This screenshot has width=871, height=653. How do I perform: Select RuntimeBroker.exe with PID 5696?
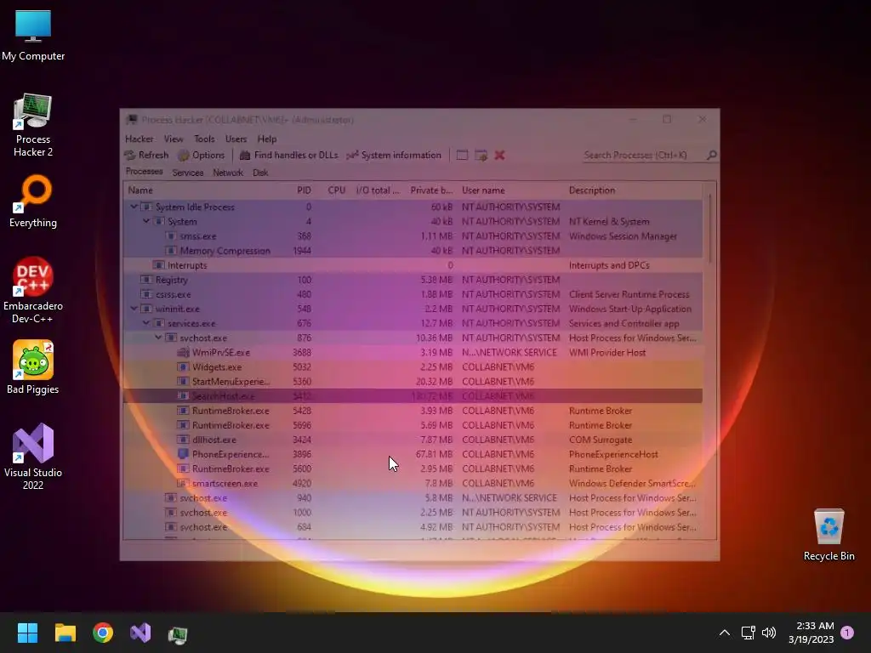tap(413, 425)
